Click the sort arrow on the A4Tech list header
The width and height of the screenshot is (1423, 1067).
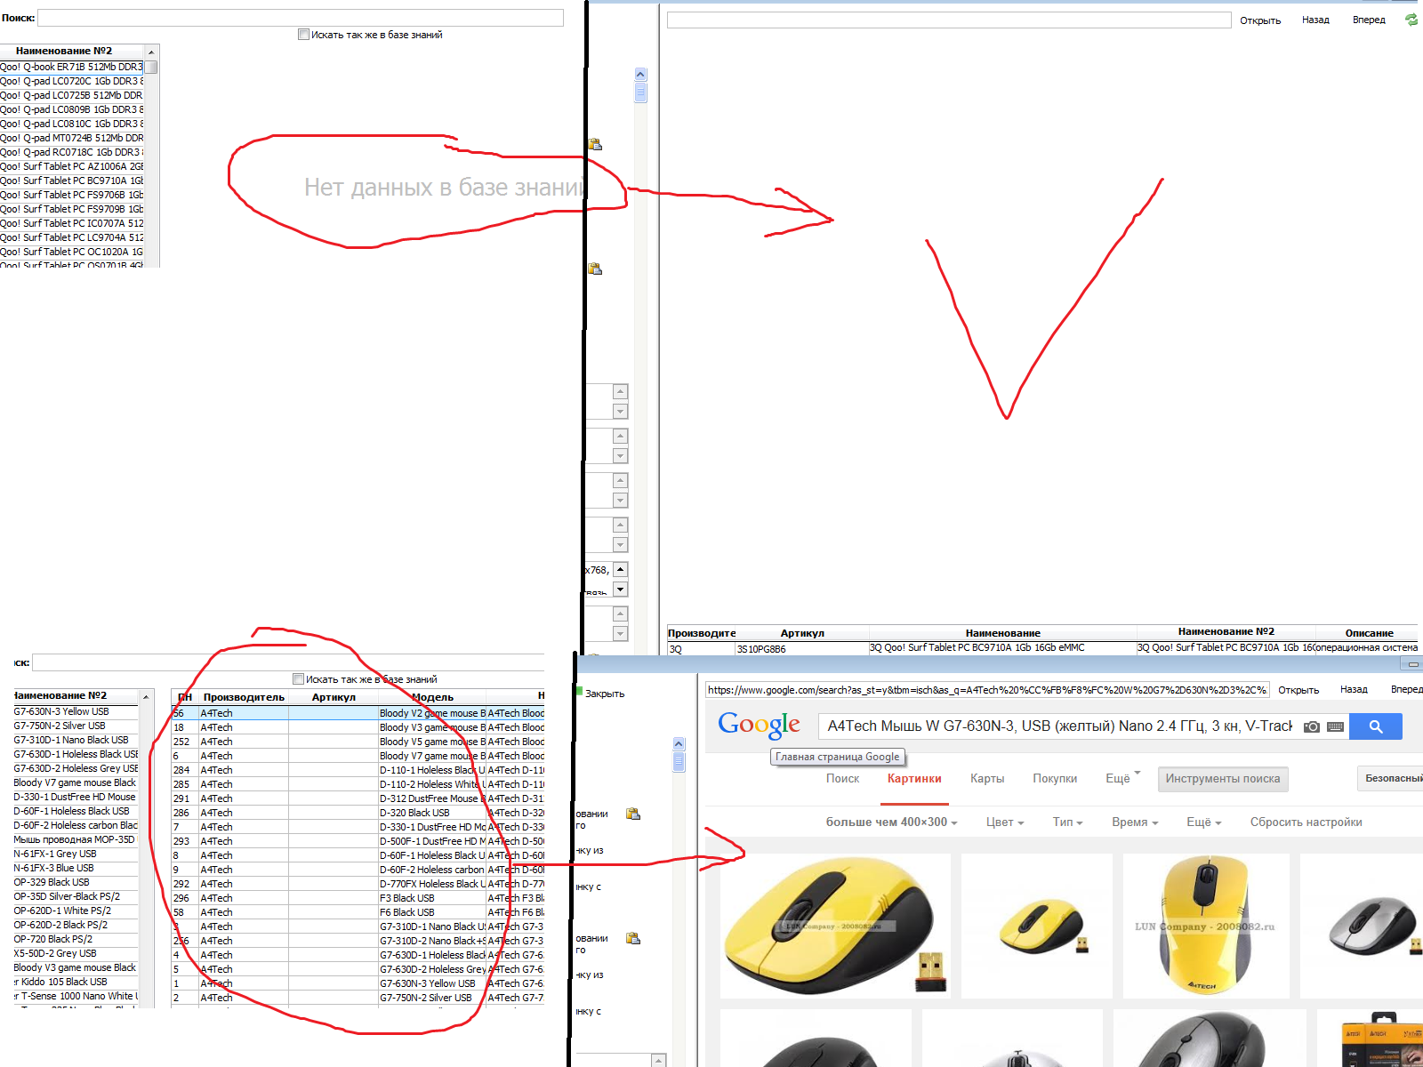coord(146,696)
